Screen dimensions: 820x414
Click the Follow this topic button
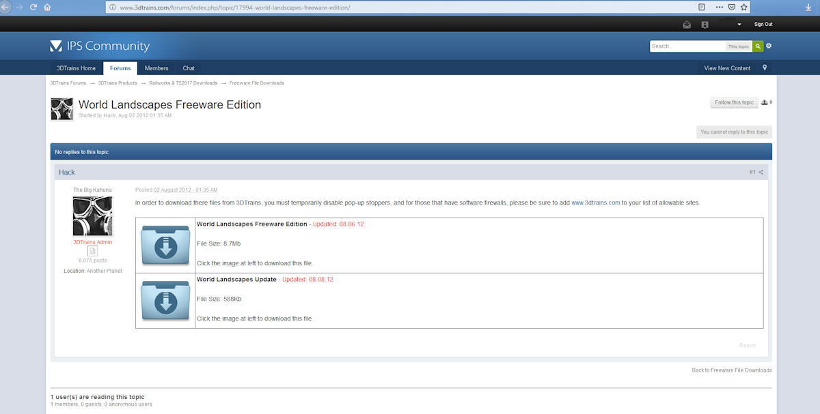[734, 102]
